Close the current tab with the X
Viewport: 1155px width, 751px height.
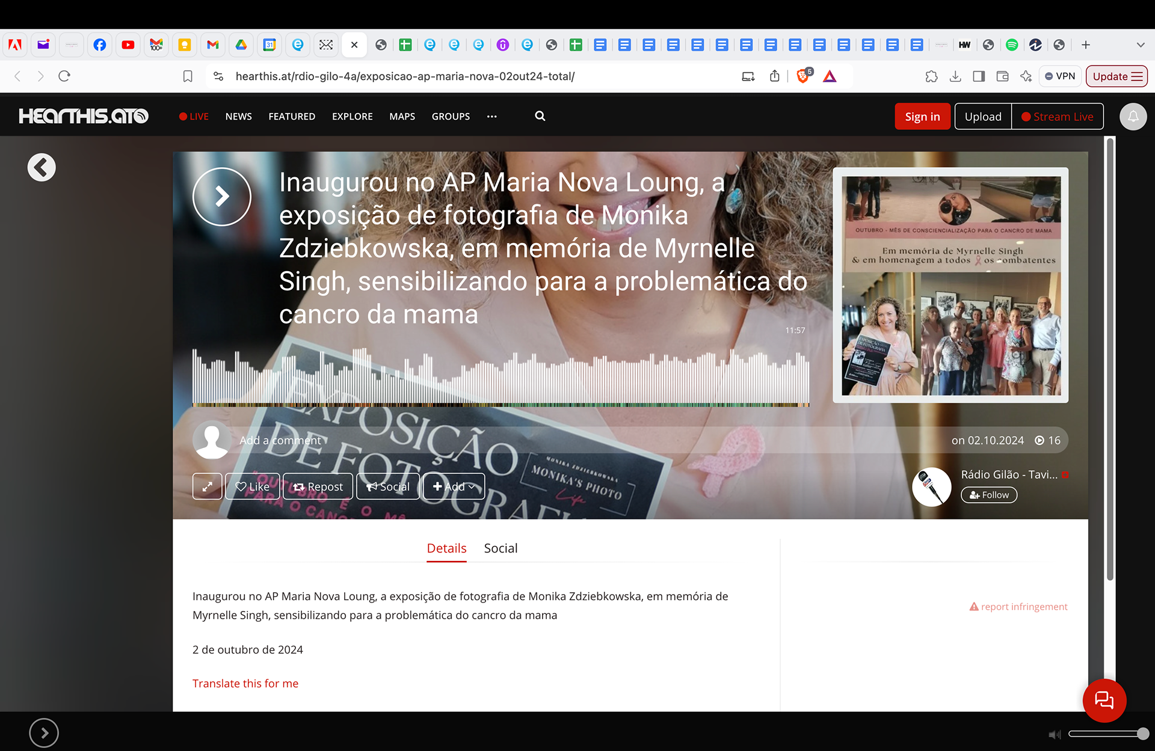click(354, 45)
